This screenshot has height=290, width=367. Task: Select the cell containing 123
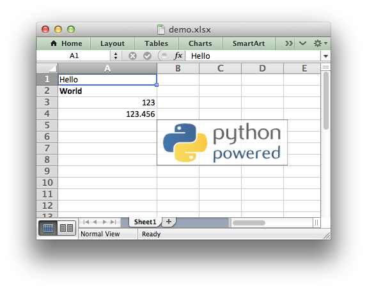tap(107, 102)
